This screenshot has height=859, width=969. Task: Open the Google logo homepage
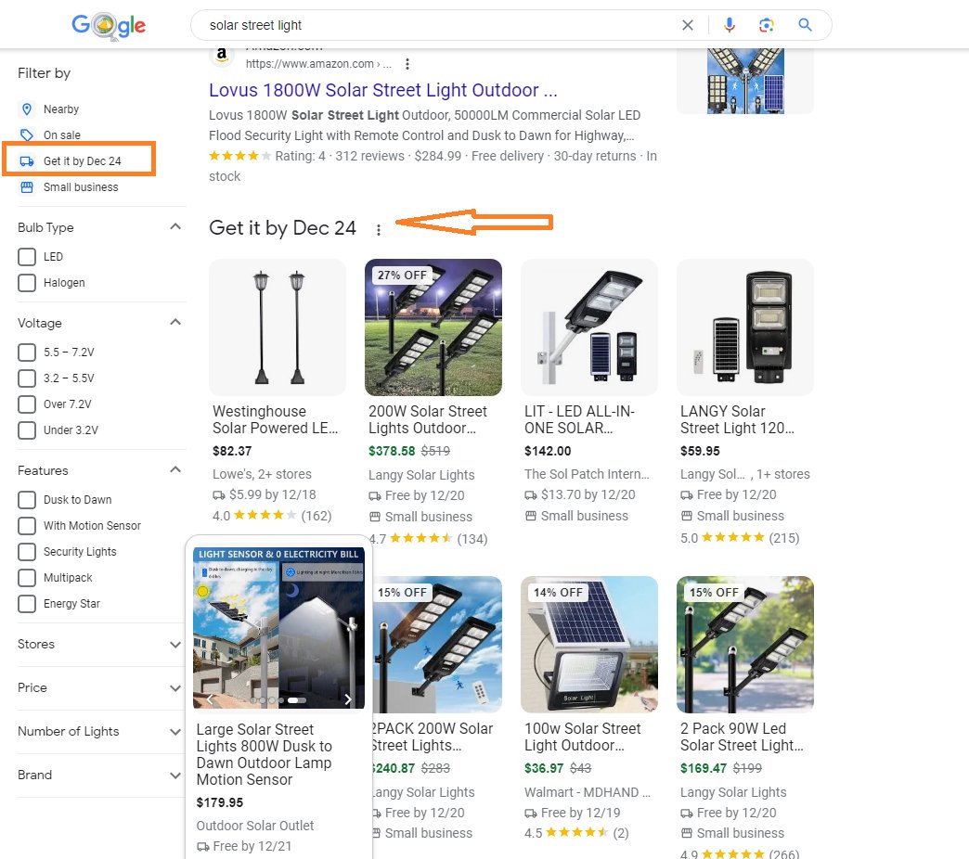[109, 26]
